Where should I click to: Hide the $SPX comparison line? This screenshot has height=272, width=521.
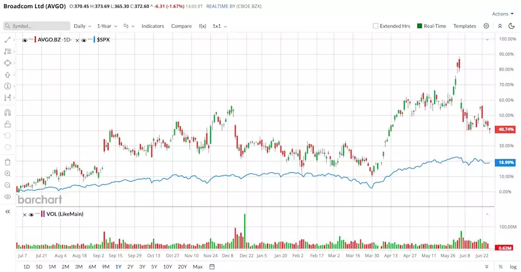click(x=84, y=40)
